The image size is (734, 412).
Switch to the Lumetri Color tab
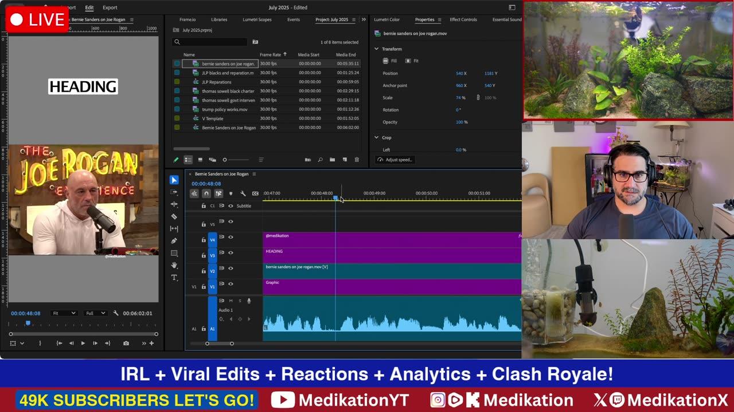tap(386, 19)
